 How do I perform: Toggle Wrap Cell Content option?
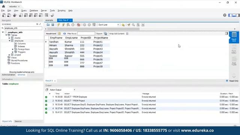point(127,34)
